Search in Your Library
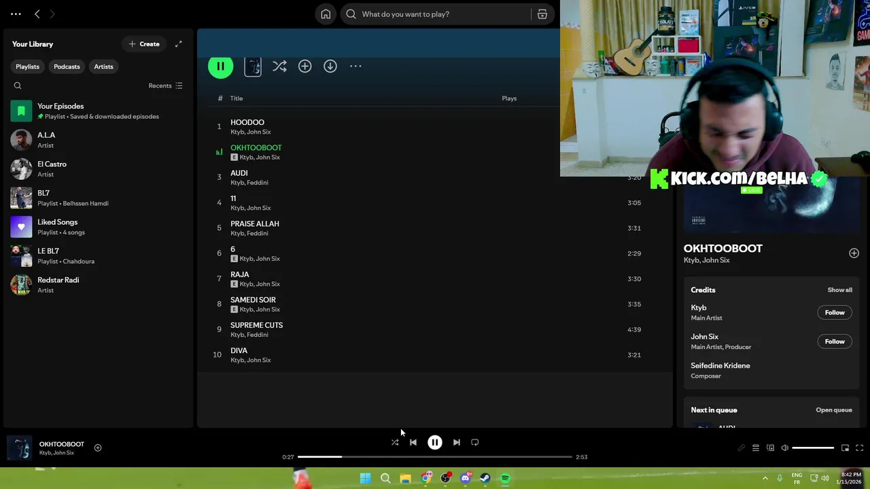 18,86
